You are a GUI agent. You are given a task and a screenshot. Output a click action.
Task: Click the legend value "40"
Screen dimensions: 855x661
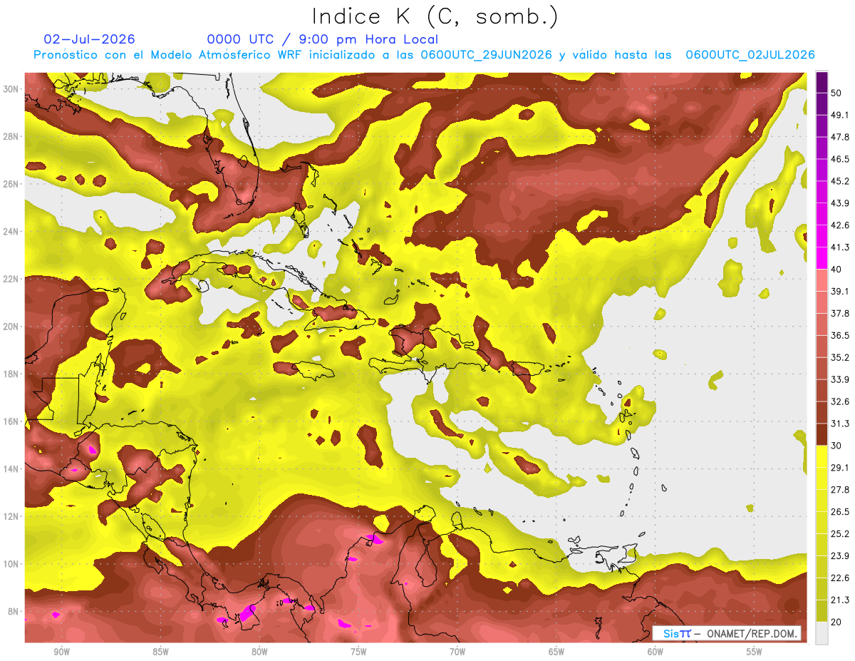coord(836,270)
